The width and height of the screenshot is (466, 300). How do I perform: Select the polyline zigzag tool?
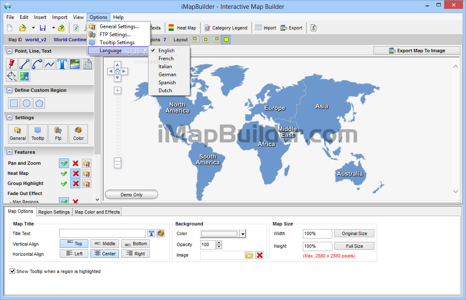[x=50, y=64]
